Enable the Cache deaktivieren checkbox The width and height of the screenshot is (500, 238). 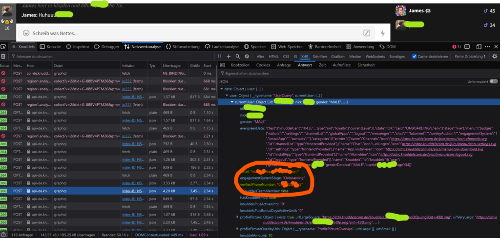tap(414, 57)
